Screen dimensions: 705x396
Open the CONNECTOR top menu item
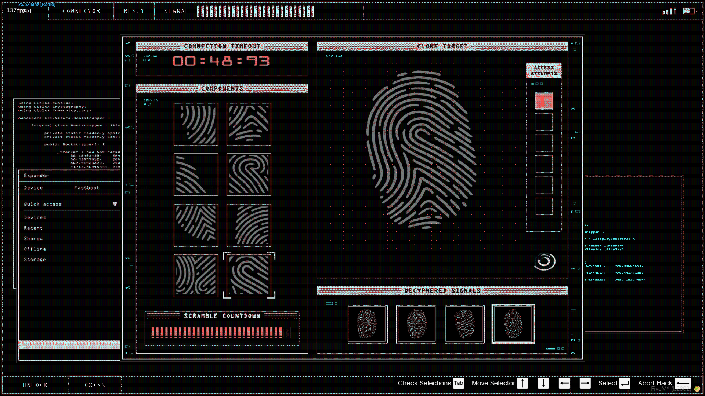(81, 11)
